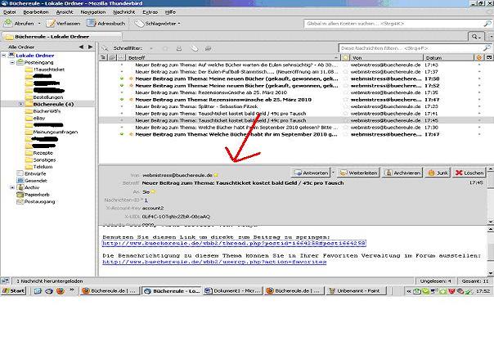Collapse the Posteingang folder tree

click(12, 62)
